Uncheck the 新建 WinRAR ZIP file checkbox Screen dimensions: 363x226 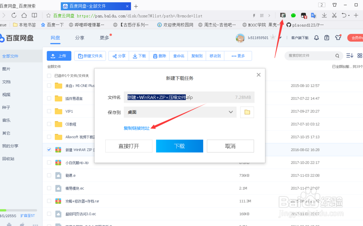click(x=49, y=150)
